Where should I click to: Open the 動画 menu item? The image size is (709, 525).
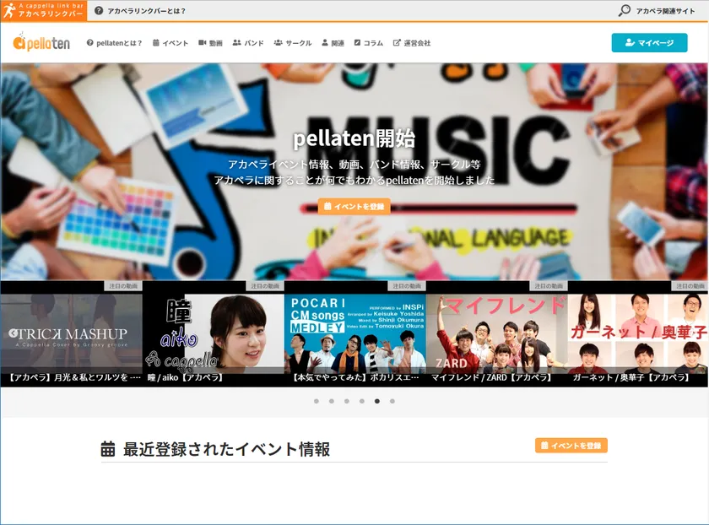pyautogui.click(x=210, y=43)
